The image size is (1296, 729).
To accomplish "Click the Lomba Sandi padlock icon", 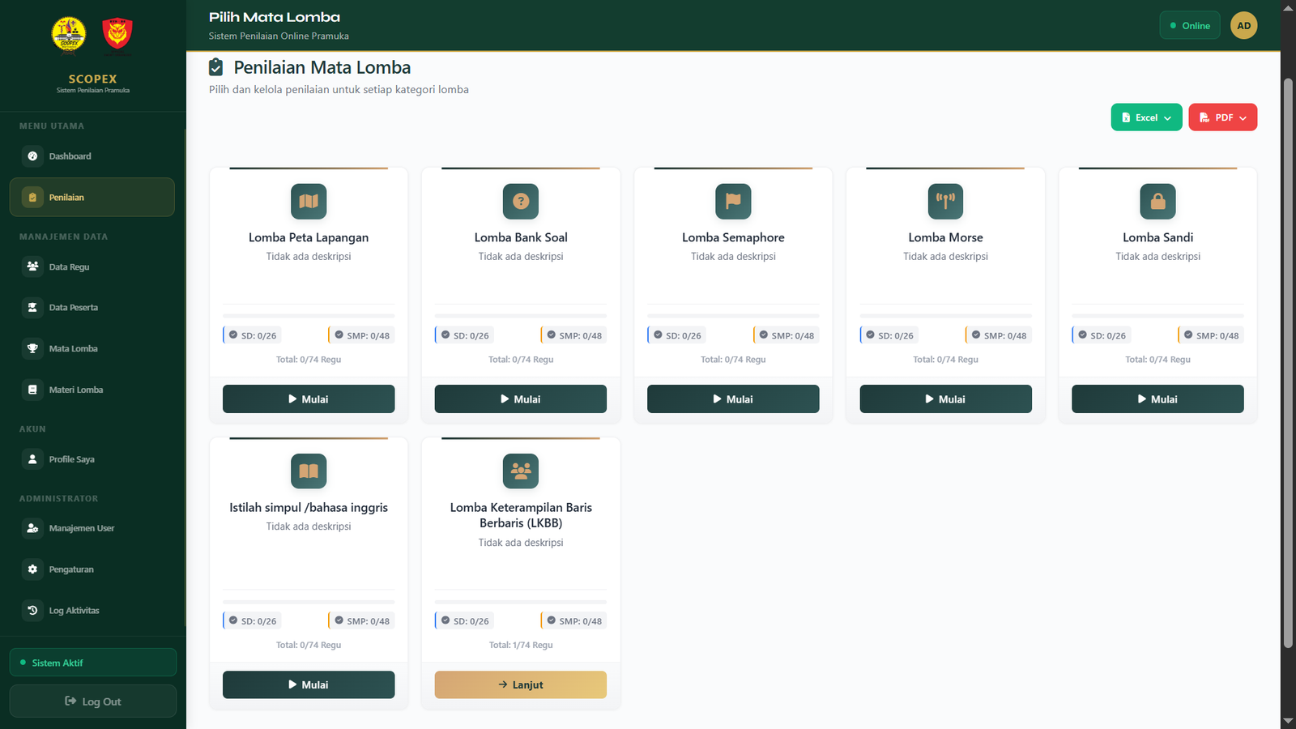I will (x=1157, y=201).
